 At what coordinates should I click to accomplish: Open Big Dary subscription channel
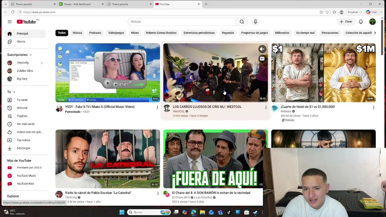click(x=22, y=79)
